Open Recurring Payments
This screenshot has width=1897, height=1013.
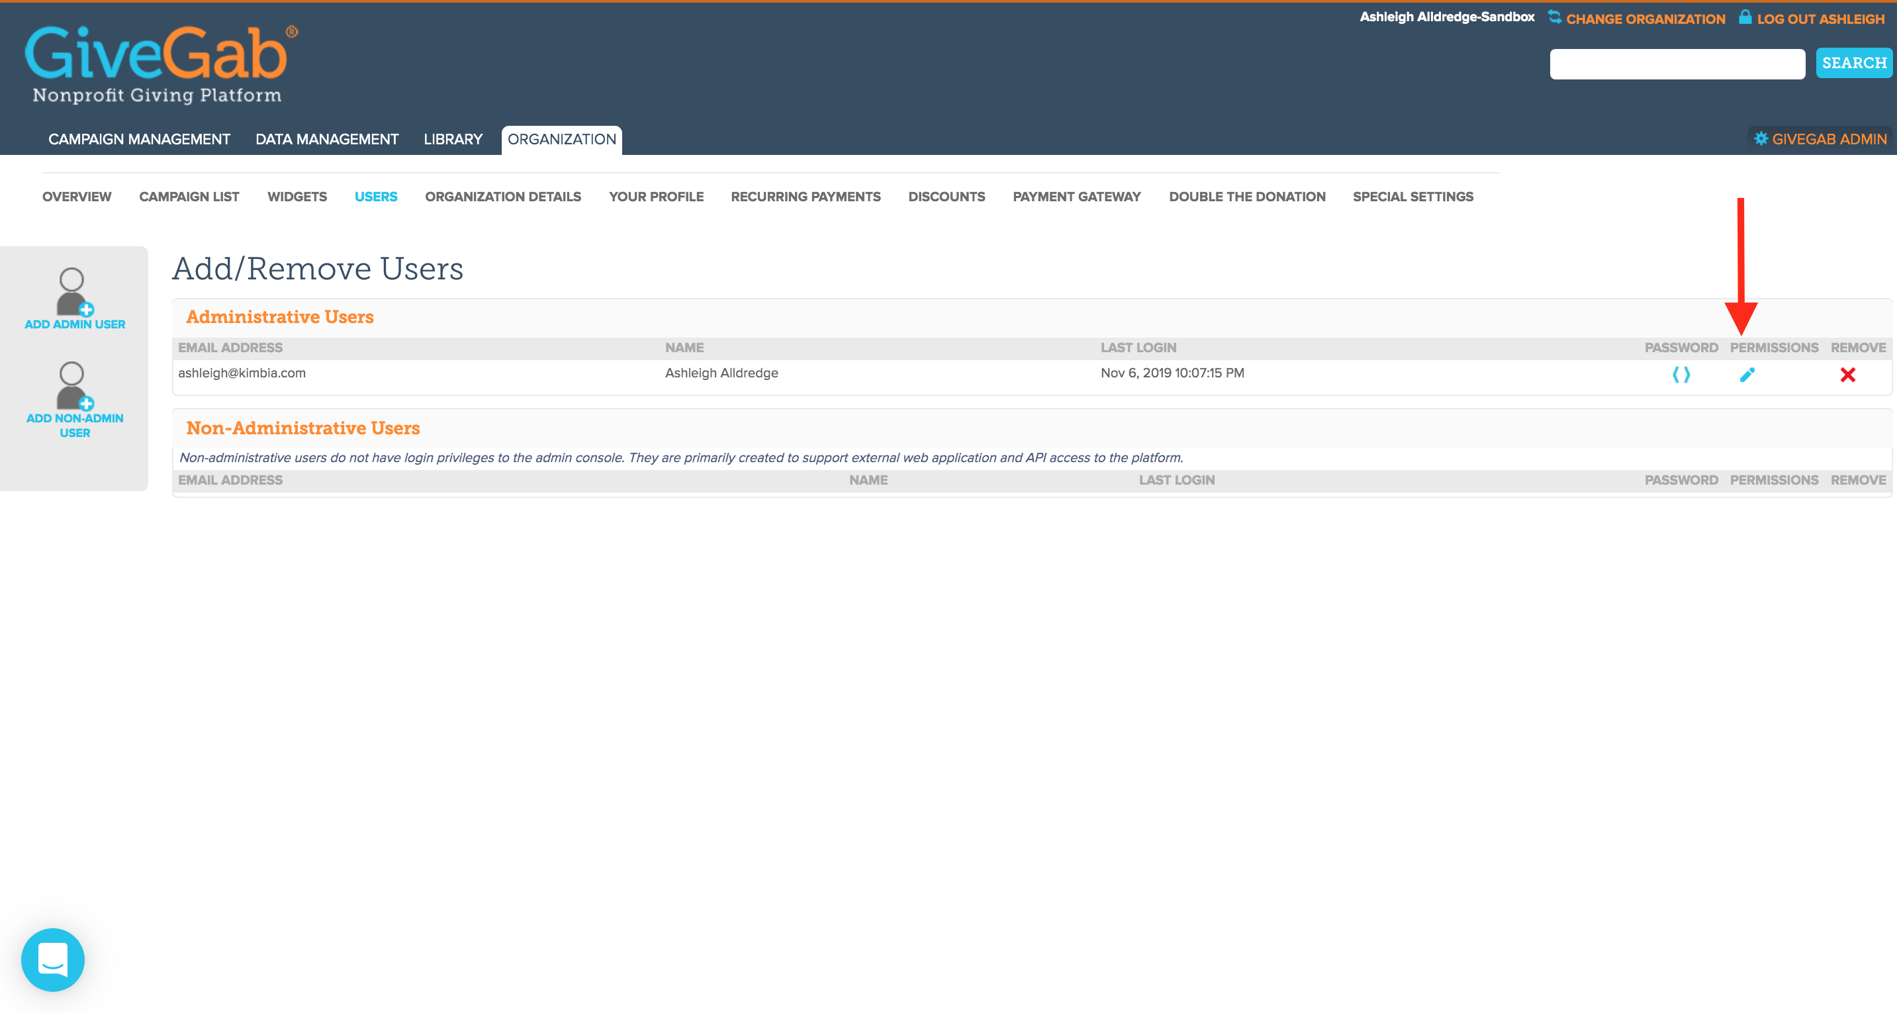click(806, 197)
